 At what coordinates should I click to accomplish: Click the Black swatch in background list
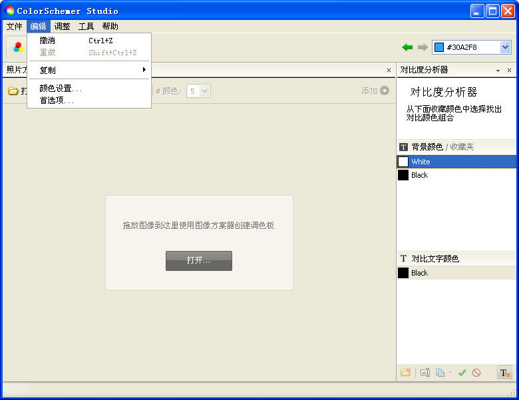point(403,175)
